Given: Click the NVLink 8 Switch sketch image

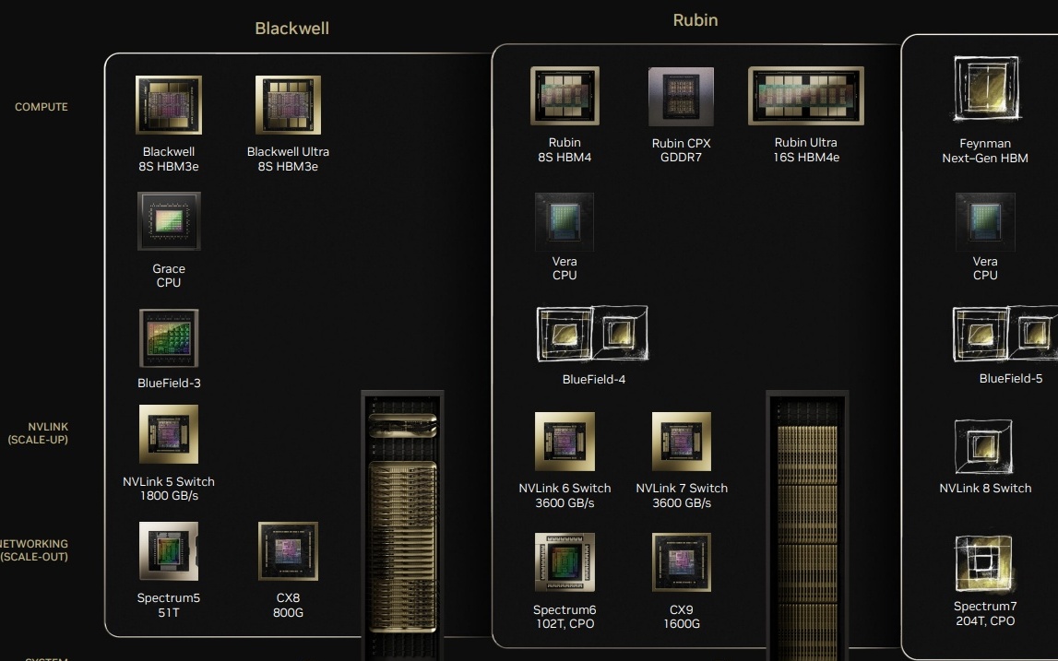Looking at the screenshot, I should point(984,446).
